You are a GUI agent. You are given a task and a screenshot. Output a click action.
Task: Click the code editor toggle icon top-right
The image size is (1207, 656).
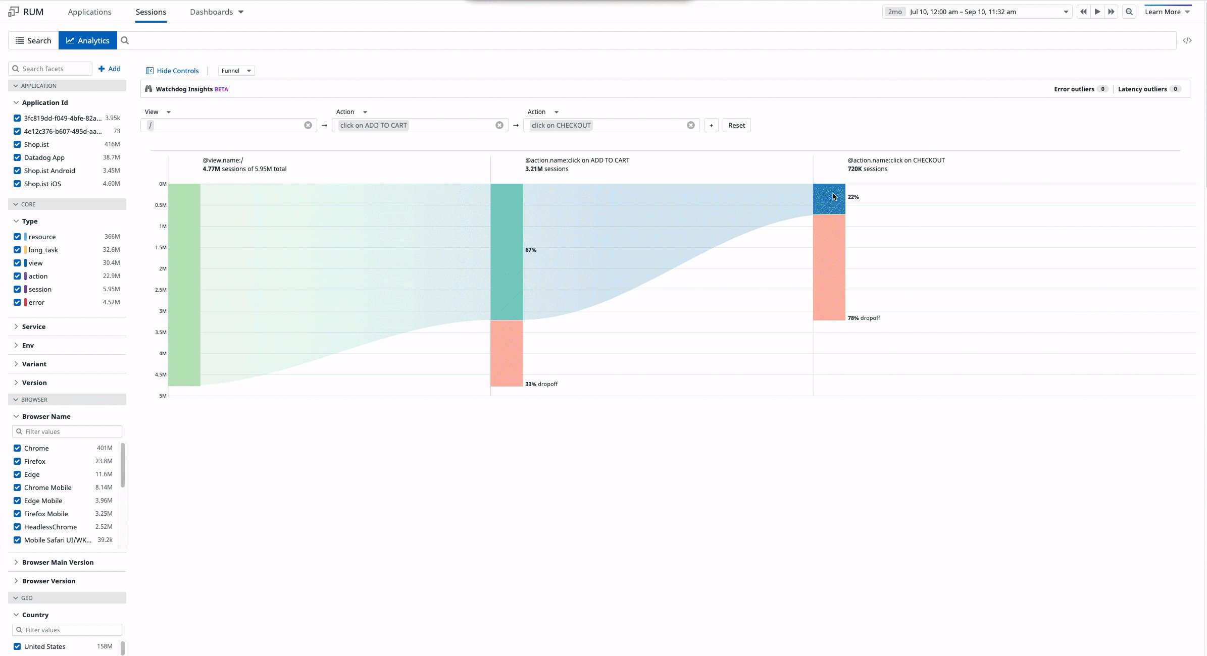pyautogui.click(x=1188, y=40)
